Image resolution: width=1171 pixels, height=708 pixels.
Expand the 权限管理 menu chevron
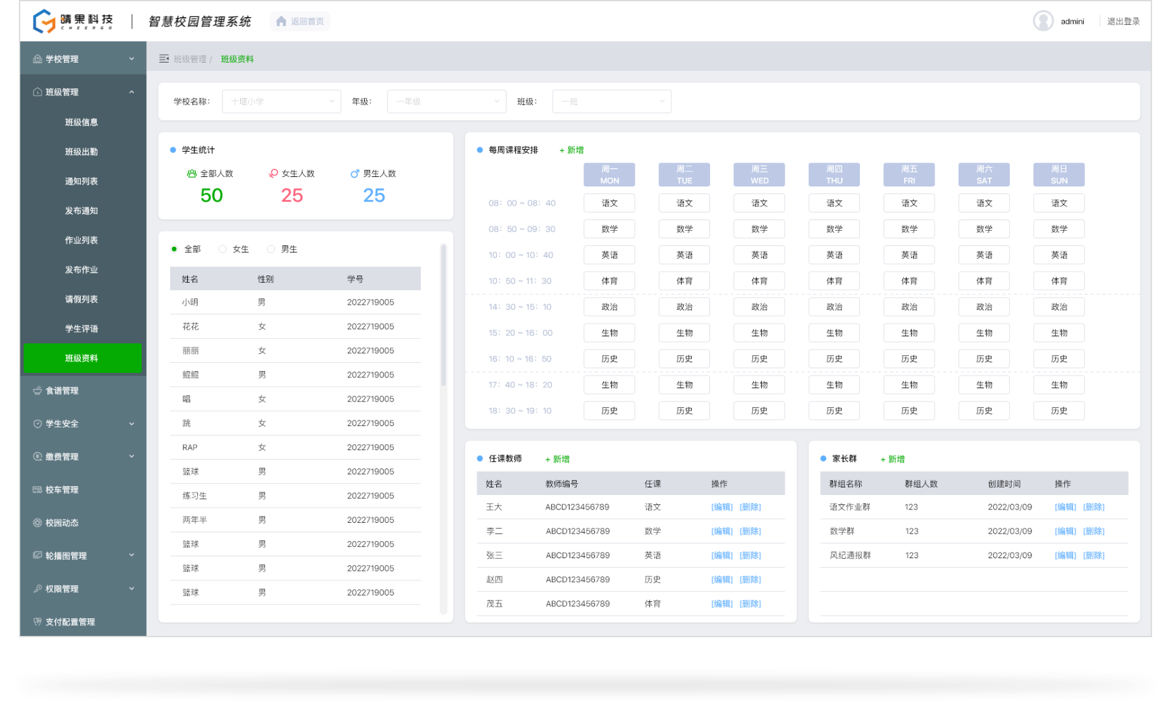[132, 589]
